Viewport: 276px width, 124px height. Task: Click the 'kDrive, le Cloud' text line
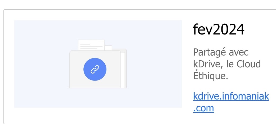click(227, 64)
